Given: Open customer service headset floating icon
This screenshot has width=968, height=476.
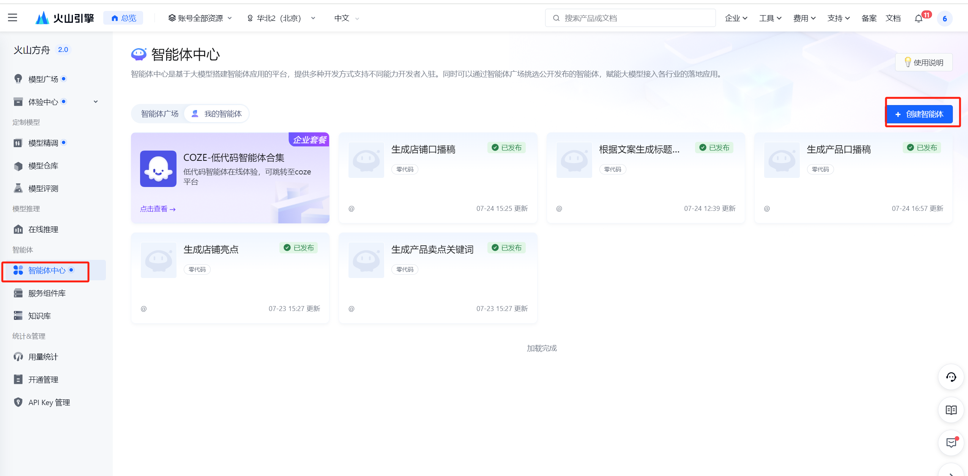Looking at the screenshot, I should point(951,377).
